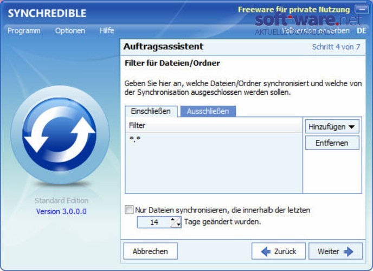This screenshot has width=373, height=271.
Task: Open the Hinzufügen dropdown
Action: click(x=332, y=126)
